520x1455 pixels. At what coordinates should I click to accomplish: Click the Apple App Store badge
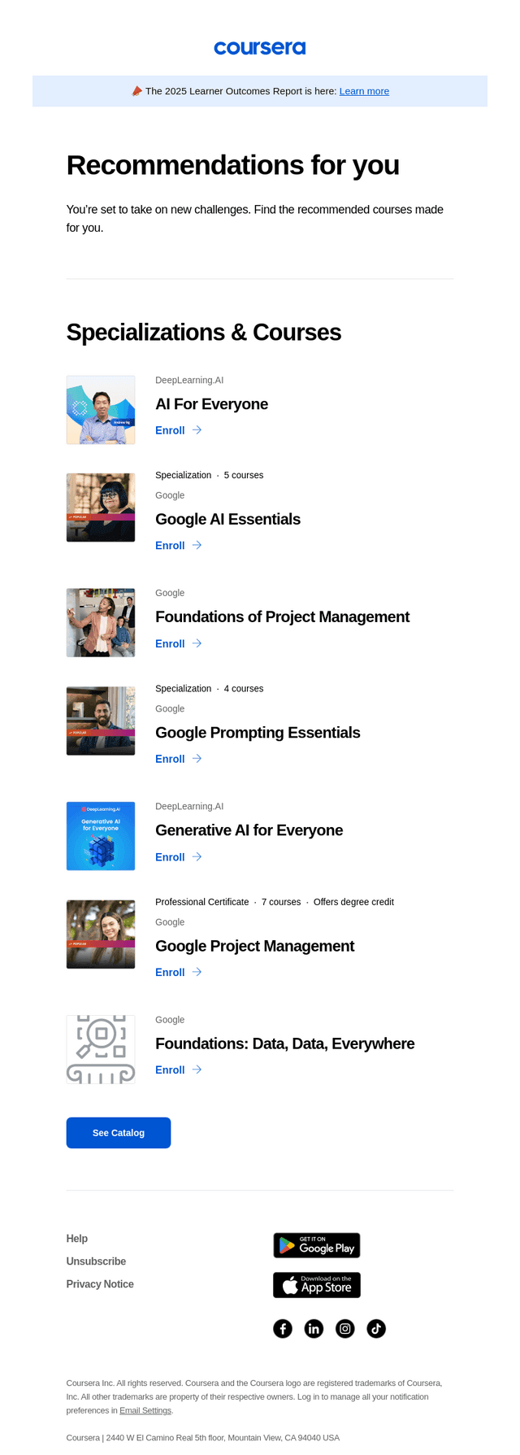317,1285
